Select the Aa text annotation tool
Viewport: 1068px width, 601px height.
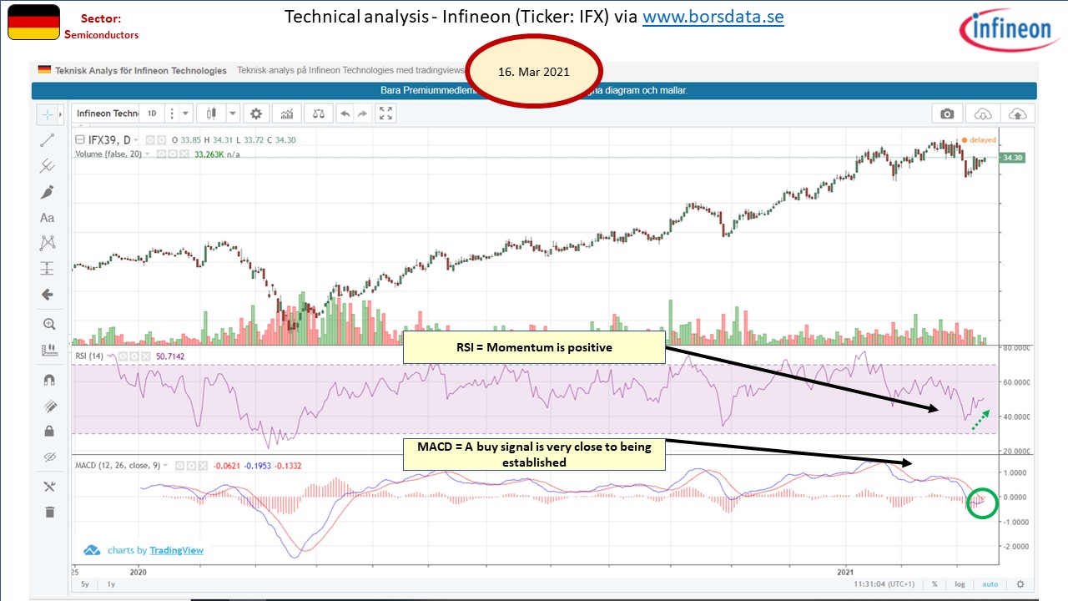[x=48, y=218]
